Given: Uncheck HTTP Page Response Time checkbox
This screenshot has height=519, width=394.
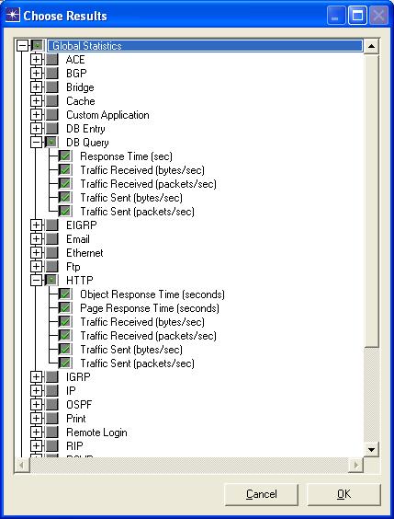Looking at the screenshot, I should pos(65,308).
